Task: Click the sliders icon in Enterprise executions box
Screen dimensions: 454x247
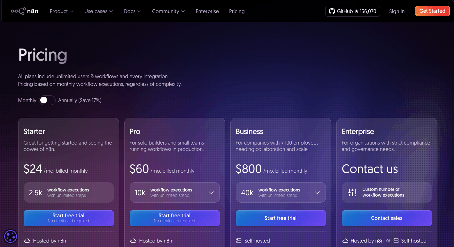Action: tap(352, 192)
